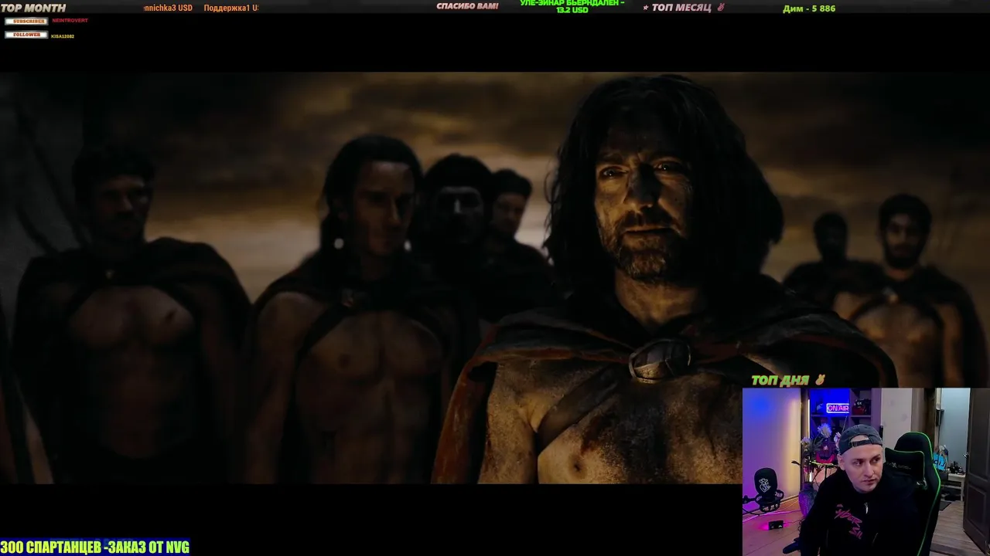Click the 'nnichka3 USD' donation ticker text

(168, 8)
